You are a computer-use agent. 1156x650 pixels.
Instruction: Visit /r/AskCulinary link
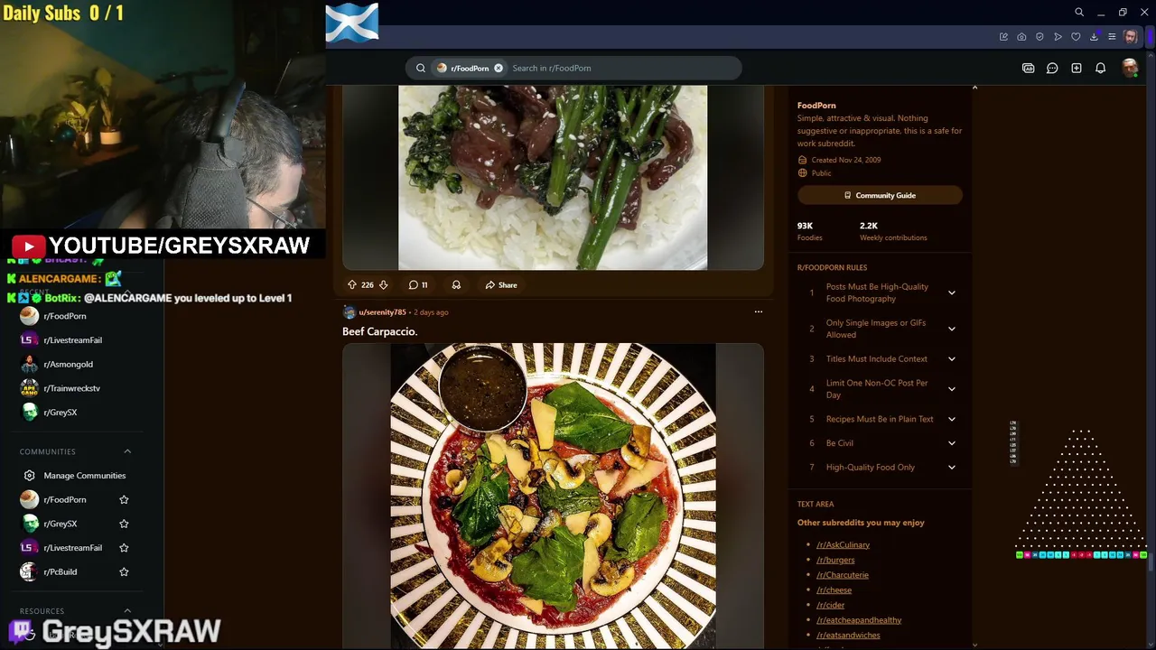(x=843, y=544)
